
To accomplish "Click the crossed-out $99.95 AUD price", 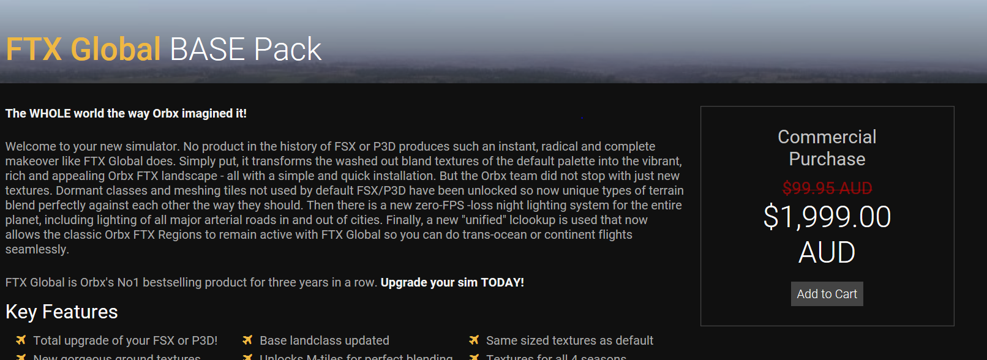I will 827,188.
